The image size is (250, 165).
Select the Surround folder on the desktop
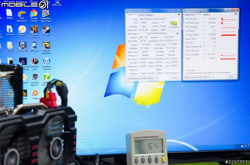pos(10,30)
